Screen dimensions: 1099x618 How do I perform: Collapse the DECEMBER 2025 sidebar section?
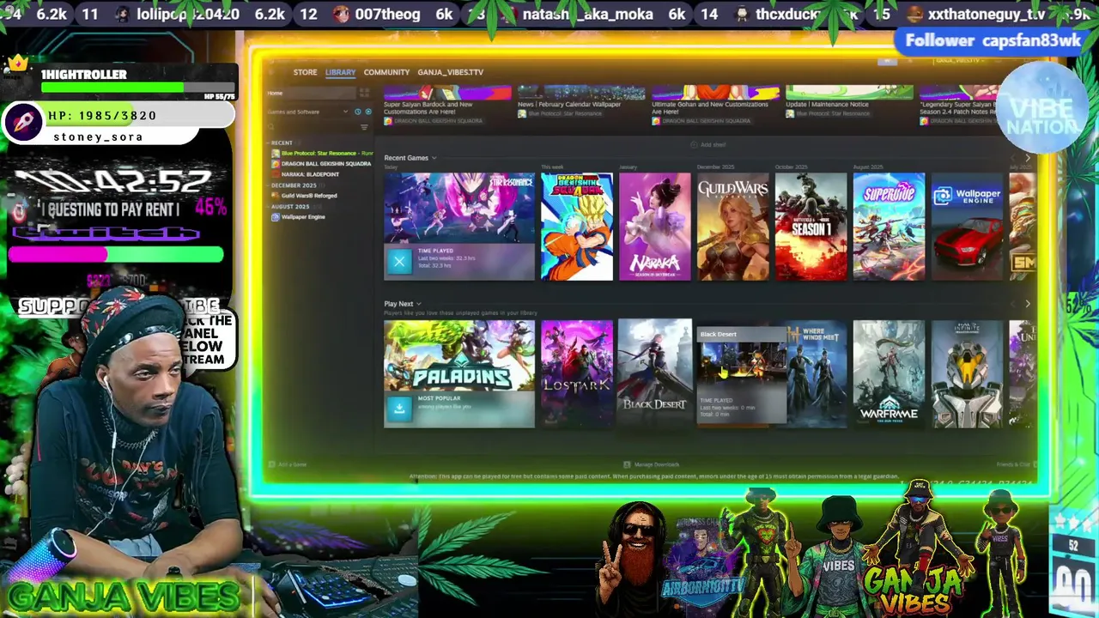point(294,185)
